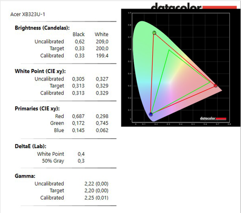Select the DeltaE (Lab) heading

[31, 146]
